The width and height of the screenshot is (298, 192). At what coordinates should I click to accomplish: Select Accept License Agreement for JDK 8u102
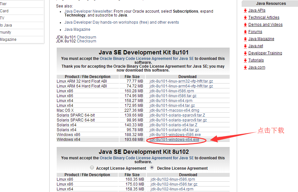pos(92,167)
